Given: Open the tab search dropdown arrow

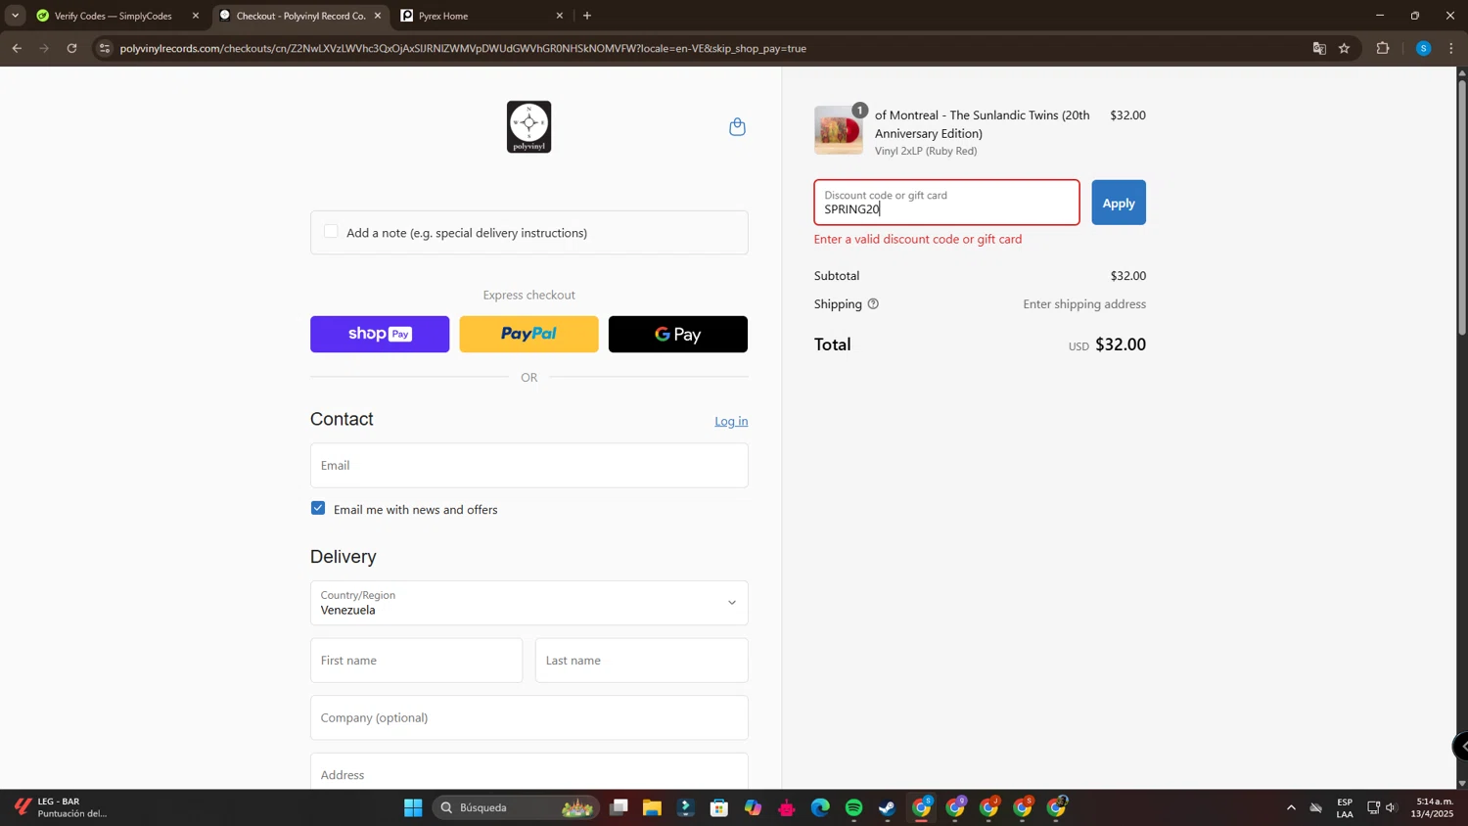Looking at the screenshot, I should coord(15,16).
